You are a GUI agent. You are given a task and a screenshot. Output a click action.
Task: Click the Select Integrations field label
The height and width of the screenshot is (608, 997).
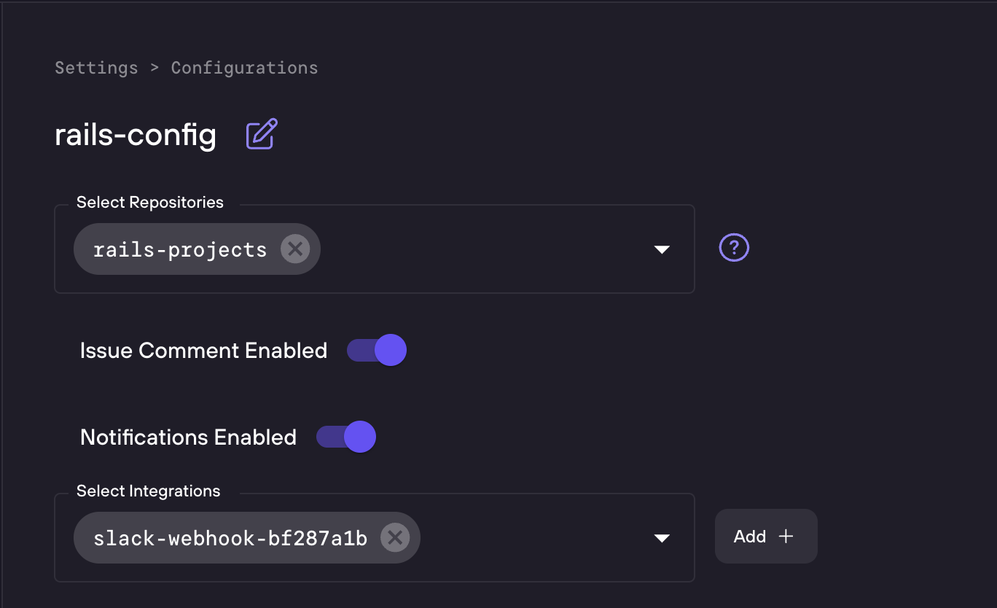(x=149, y=491)
